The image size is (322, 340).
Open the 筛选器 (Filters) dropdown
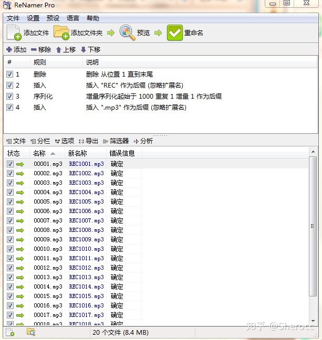pos(116,141)
